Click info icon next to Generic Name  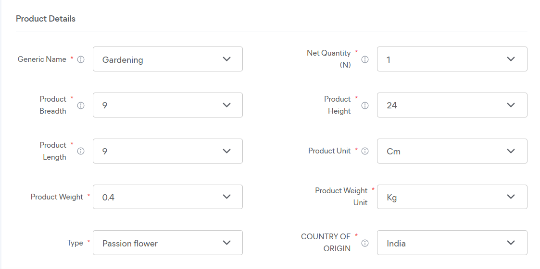click(x=81, y=59)
